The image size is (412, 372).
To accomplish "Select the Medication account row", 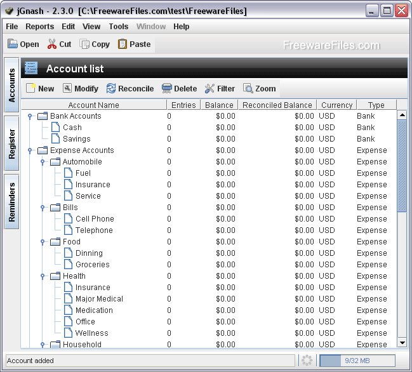I will [209, 310].
